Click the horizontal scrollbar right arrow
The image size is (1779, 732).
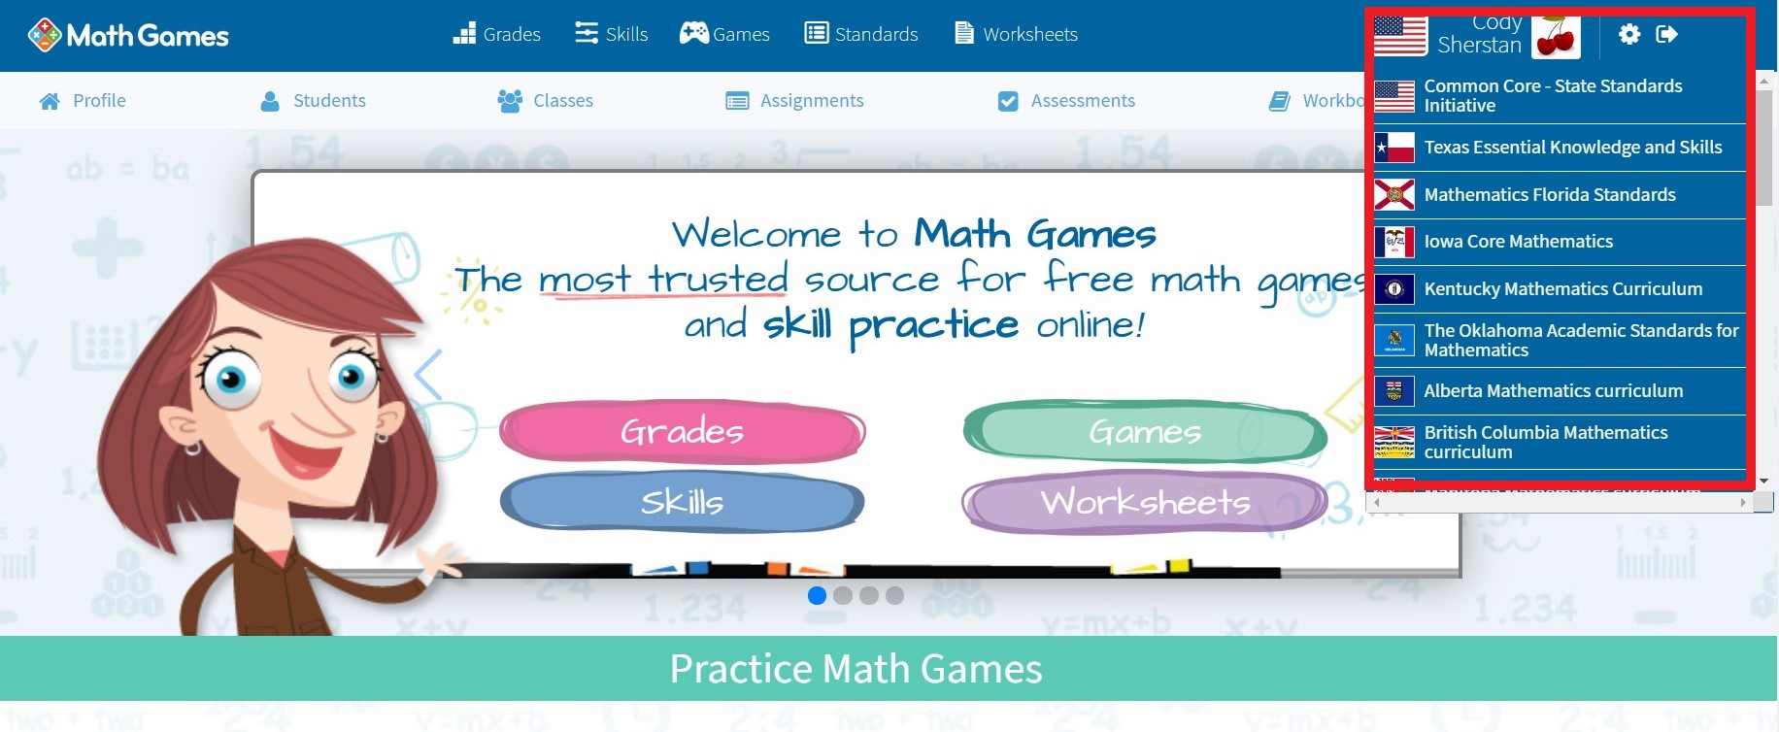click(1743, 503)
